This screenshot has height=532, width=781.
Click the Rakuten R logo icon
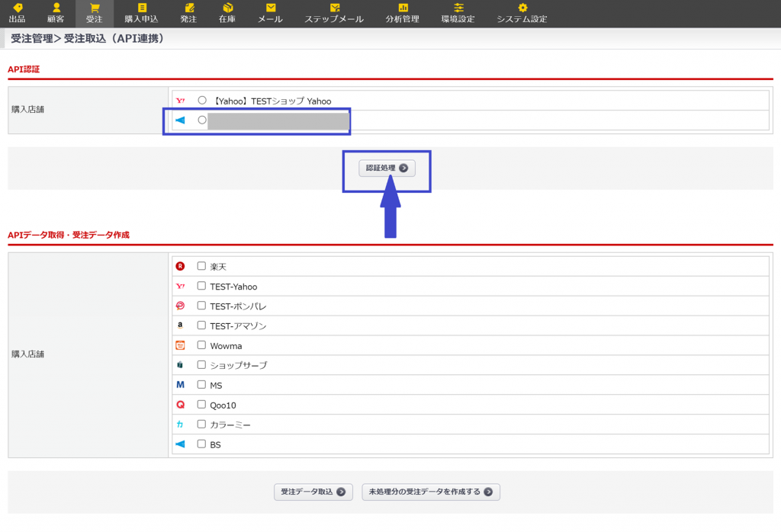tap(180, 266)
